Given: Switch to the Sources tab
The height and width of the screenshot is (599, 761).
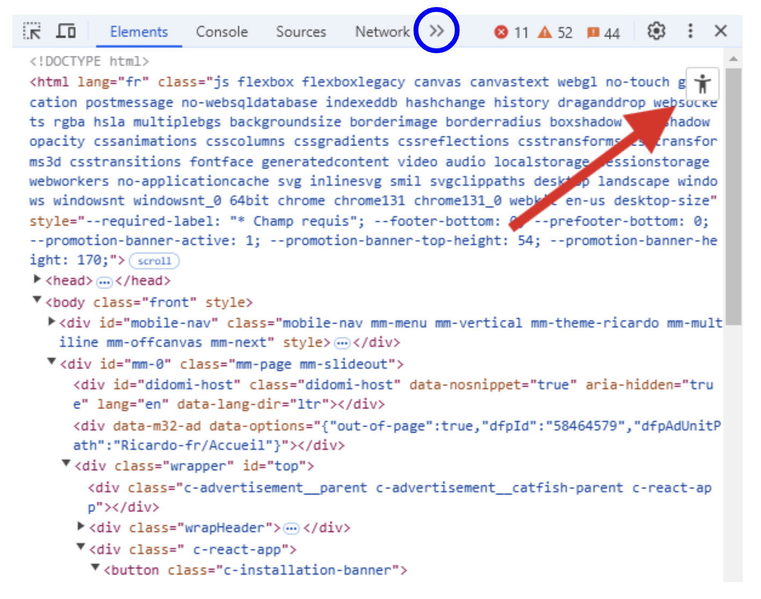Looking at the screenshot, I should coord(301,32).
